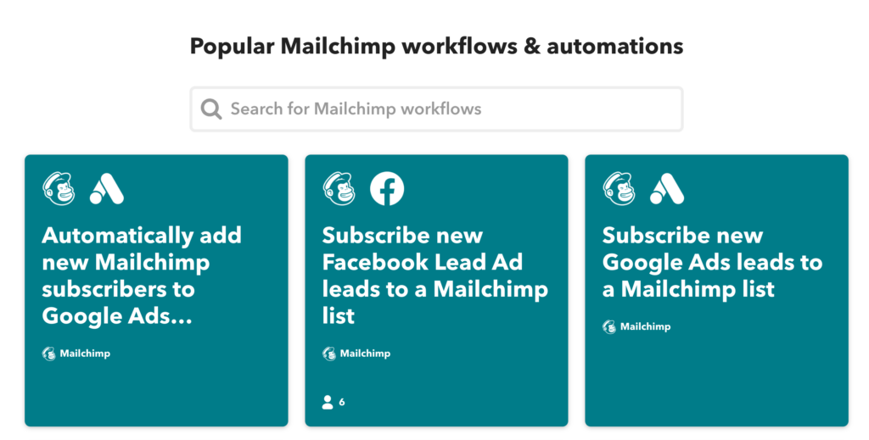Image resolution: width=869 pixels, height=440 pixels.
Task: Click small Mailchimp author icon on Facebook Lead card
Action: (x=329, y=354)
